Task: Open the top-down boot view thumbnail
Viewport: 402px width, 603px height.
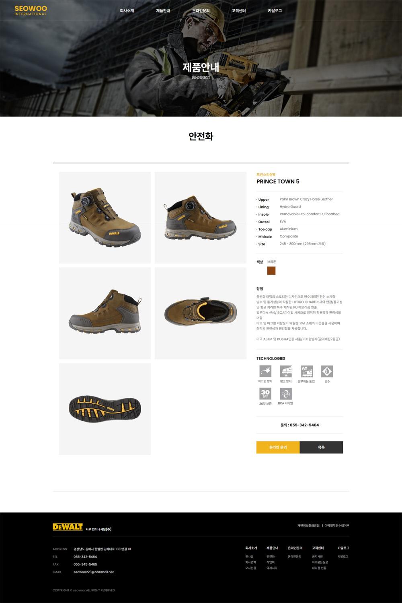Action: [x=201, y=313]
